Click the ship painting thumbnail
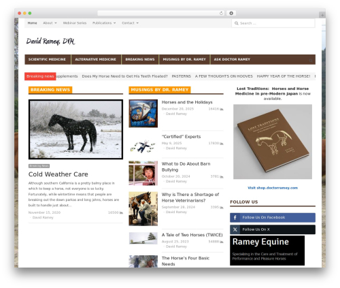 tap(143, 114)
